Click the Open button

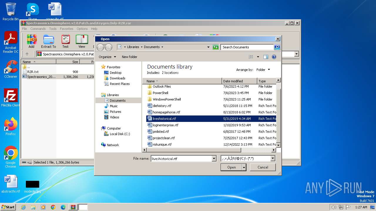(x=231, y=167)
